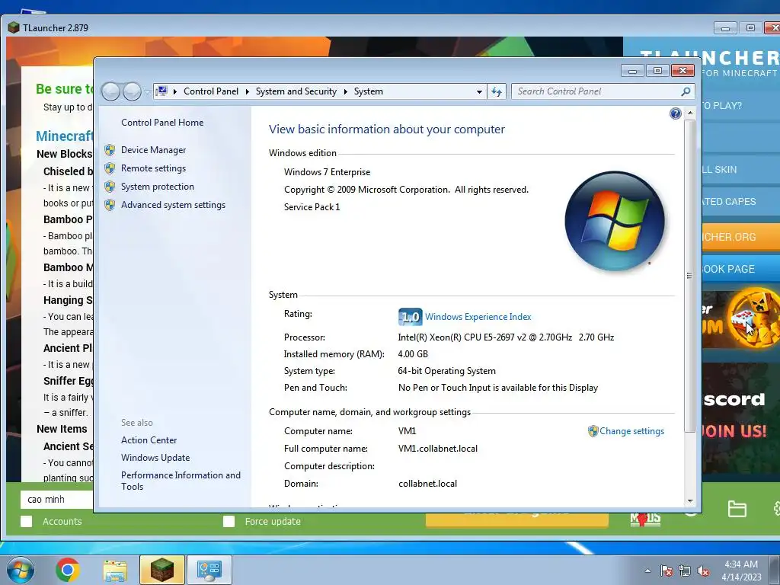Switch to TLauncher taskbar button
This screenshot has height=585, width=780.
162,570
